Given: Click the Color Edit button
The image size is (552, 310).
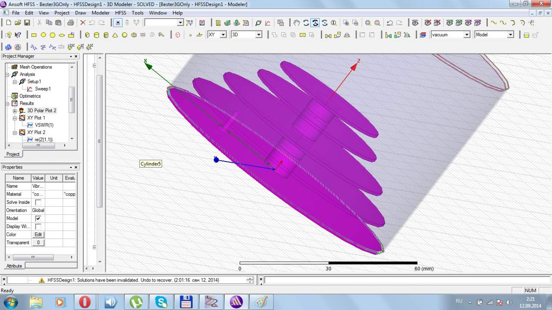Looking at the screenshot, I should coord(38,235).
